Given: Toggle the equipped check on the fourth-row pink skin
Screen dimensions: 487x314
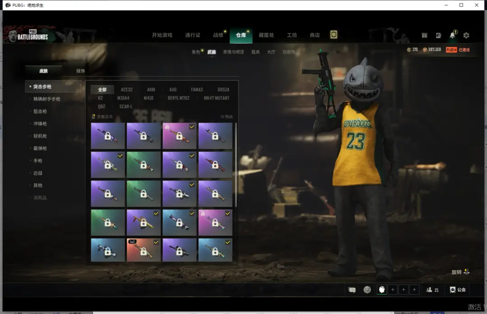Looking at the screenshot, I should tap(228, 214).
